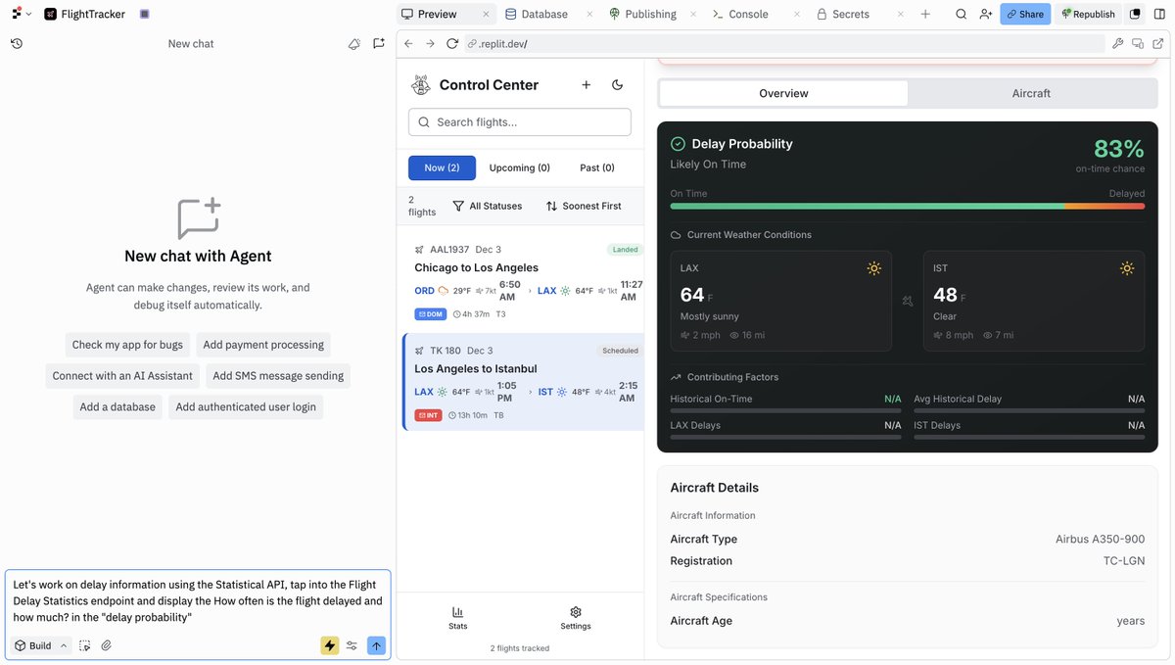The height and width of the screenshot is (665, 1175).
Task: Open chat history clock icon
Action: click(17, 44)
